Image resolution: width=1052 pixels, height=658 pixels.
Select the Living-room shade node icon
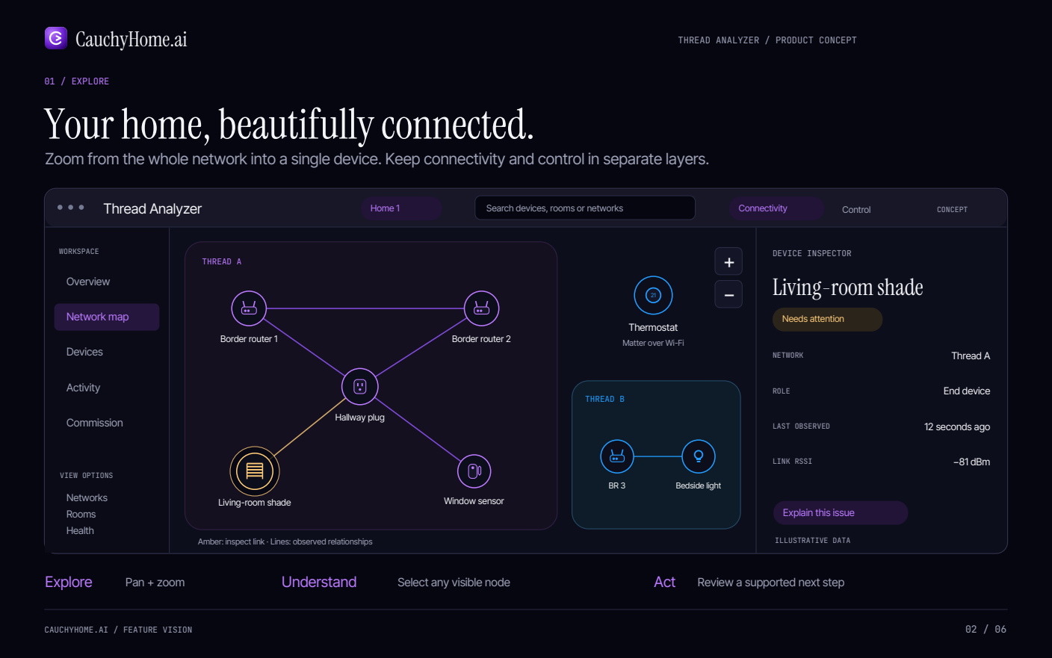(255, 471)
